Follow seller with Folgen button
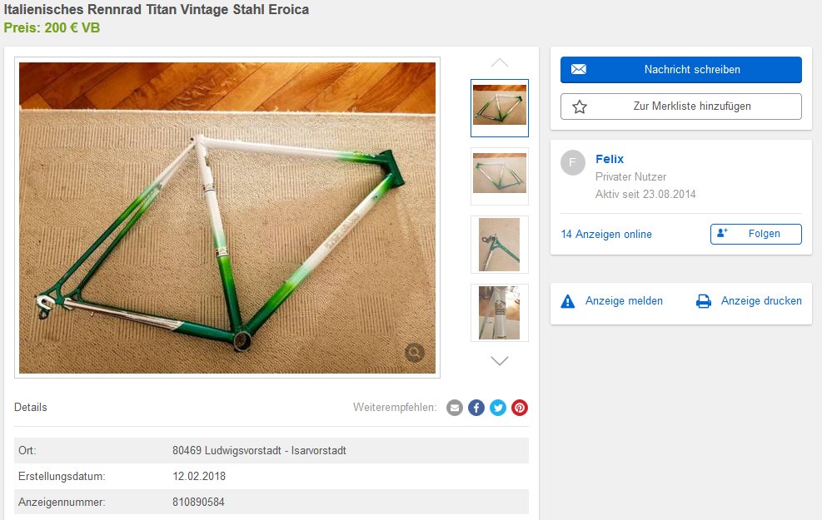The image size is (822, 520). point(755,234)
